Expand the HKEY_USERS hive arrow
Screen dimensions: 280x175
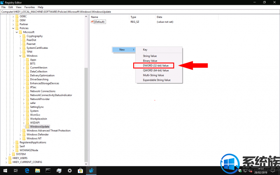click(x=6, y=158)
